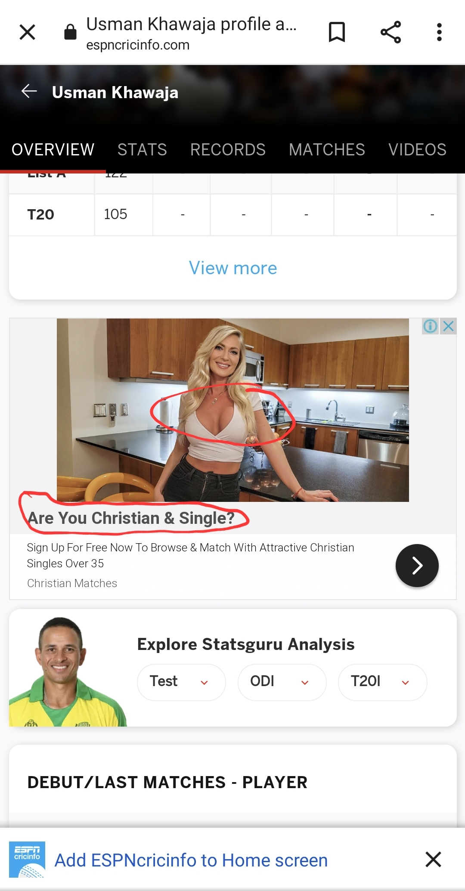The width and height of the screenshot is (465, 891).
Task: Tap the ESPNcricinfo logo icon in banner
Action: 27,859
